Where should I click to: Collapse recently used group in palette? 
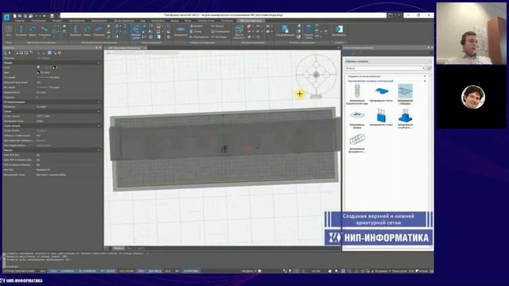[x=425, y=76]
